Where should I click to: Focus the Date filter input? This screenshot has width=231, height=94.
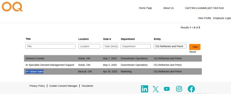coord(110,46)
